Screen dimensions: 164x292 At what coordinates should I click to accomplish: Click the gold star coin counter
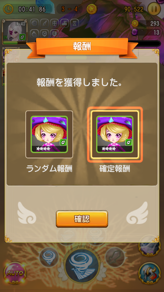146,23
